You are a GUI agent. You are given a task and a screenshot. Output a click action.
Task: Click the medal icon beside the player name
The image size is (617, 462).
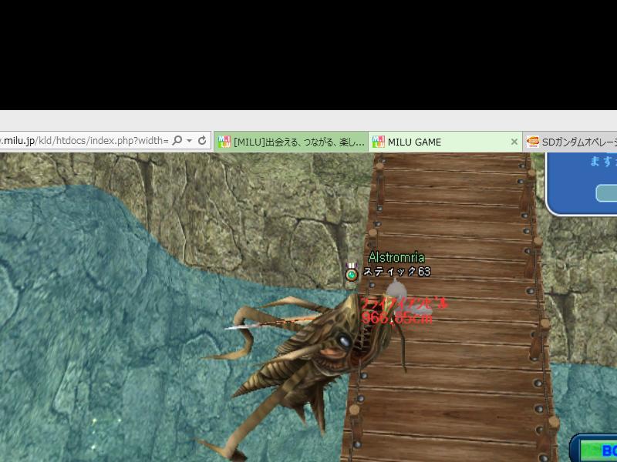[352, 272]
